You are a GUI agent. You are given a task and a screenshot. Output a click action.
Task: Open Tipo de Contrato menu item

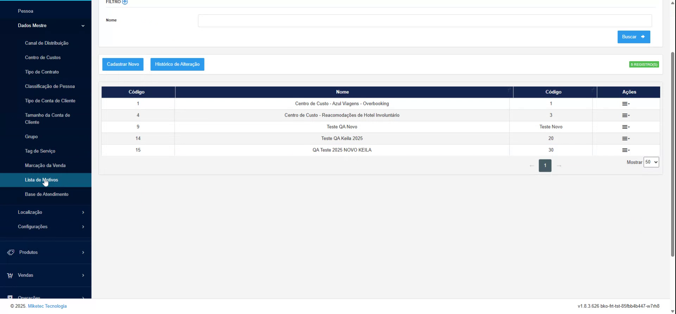(x=42, y=72)
